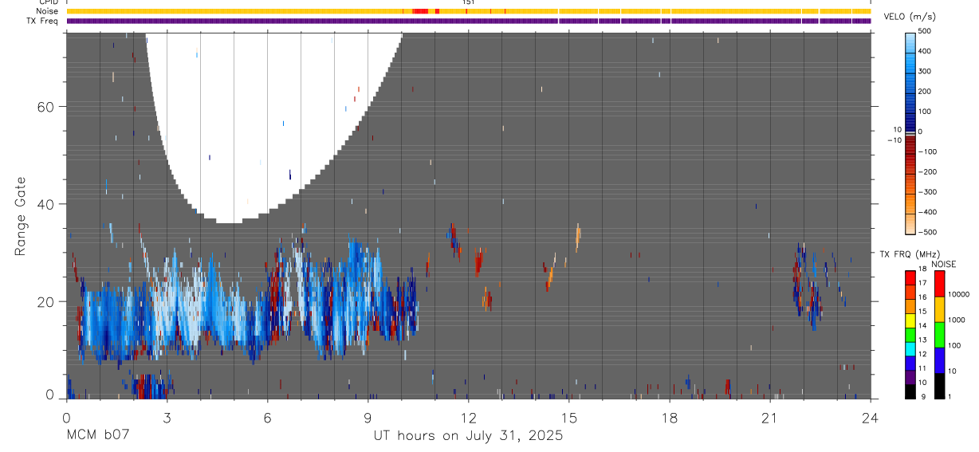Click UT hour axis tick '6'
The width and height of the screenshot is (979, 452).
coord(267,416)
